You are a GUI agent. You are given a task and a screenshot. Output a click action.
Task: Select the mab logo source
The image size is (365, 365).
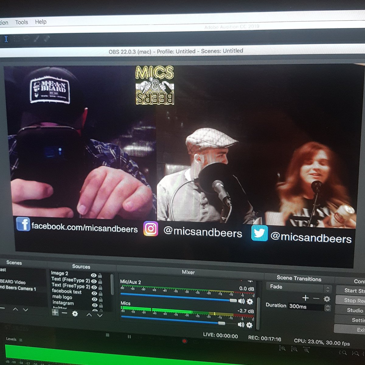[62, 297]
